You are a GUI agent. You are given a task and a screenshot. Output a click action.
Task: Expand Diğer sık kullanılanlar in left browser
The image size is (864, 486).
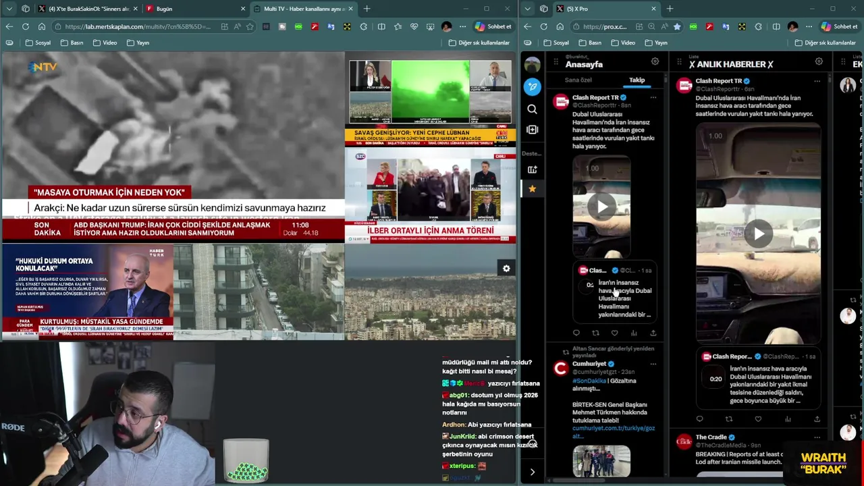point(479,43)
